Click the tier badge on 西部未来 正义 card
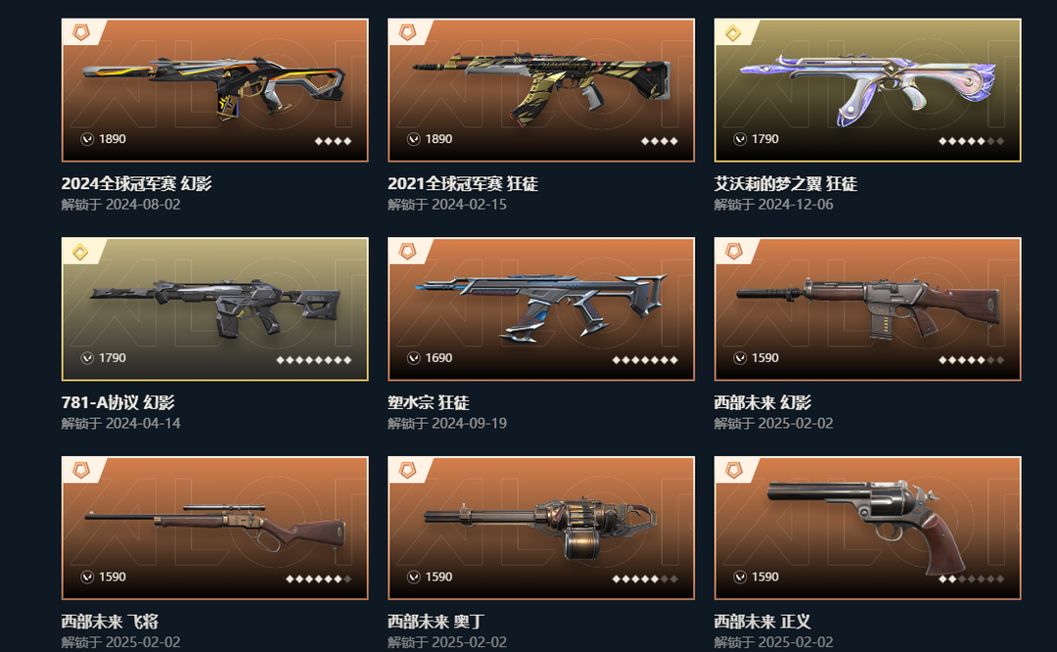This screenshot has width=1057, height=652. click(733, 471)
